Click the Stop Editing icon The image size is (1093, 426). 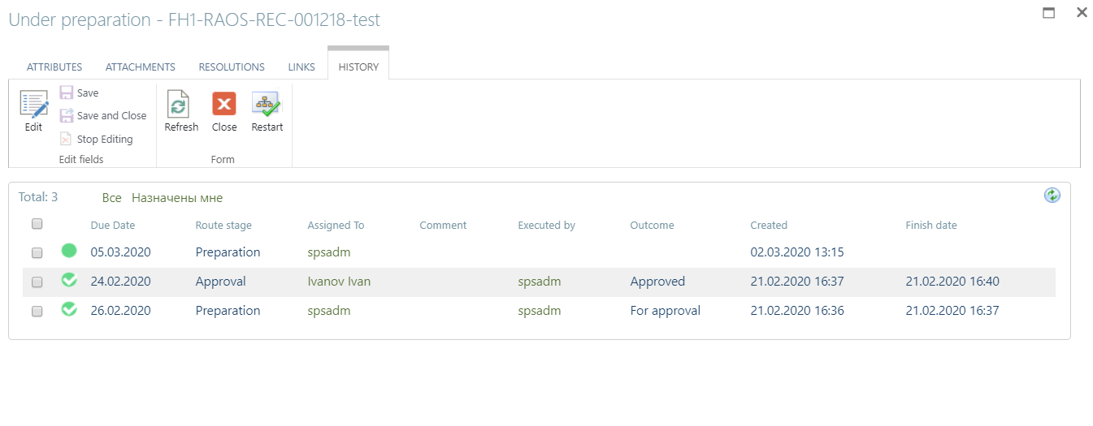point(67,139)
